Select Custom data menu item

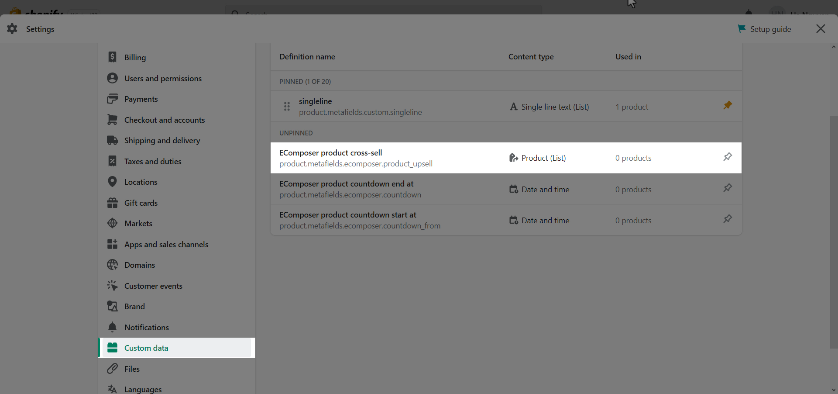tap(177, 348)
